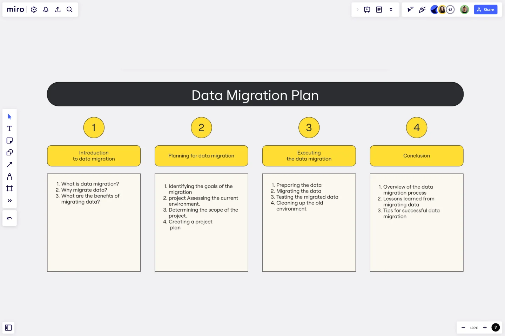Open the notes panel icon
This screenshot has width=505, height=336.
pos(379,9)
